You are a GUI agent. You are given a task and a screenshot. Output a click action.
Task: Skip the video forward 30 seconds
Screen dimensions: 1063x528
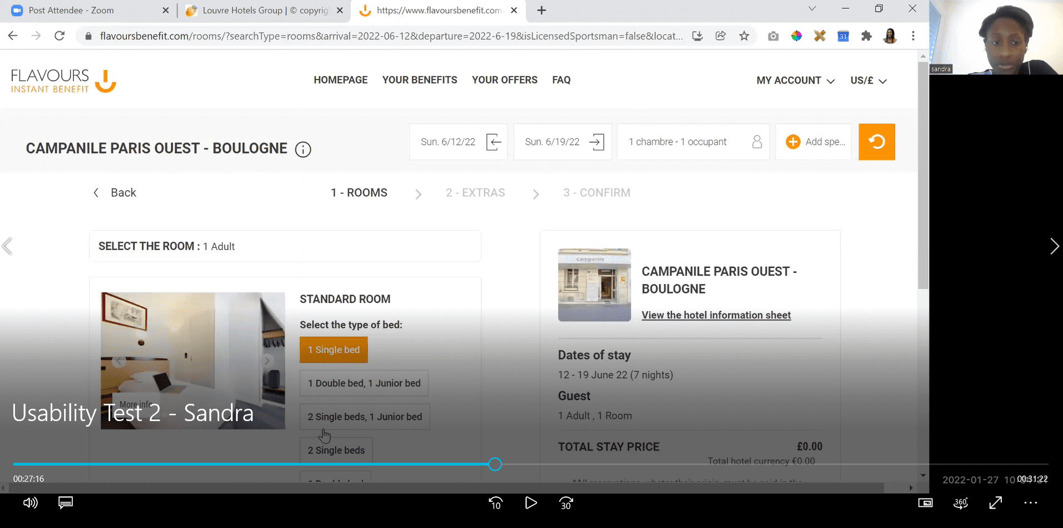(566, 503)
